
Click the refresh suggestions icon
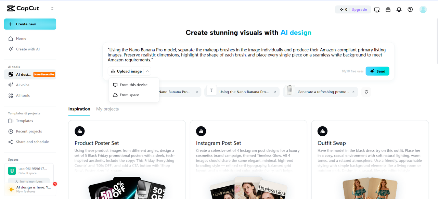point(366,92)
